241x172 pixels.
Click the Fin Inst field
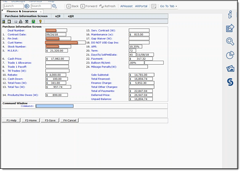coord(58,38)
